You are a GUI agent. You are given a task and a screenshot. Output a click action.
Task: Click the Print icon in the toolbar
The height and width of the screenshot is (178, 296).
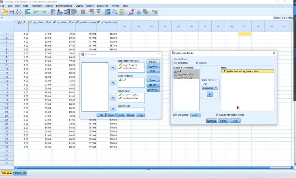(x=19, y=12)
